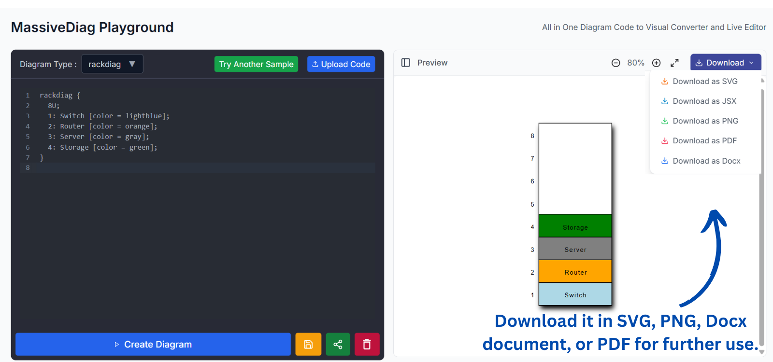Screen dimensions: 773x362
Task: Click Try Another Sample button
Action: coord(256,64)
